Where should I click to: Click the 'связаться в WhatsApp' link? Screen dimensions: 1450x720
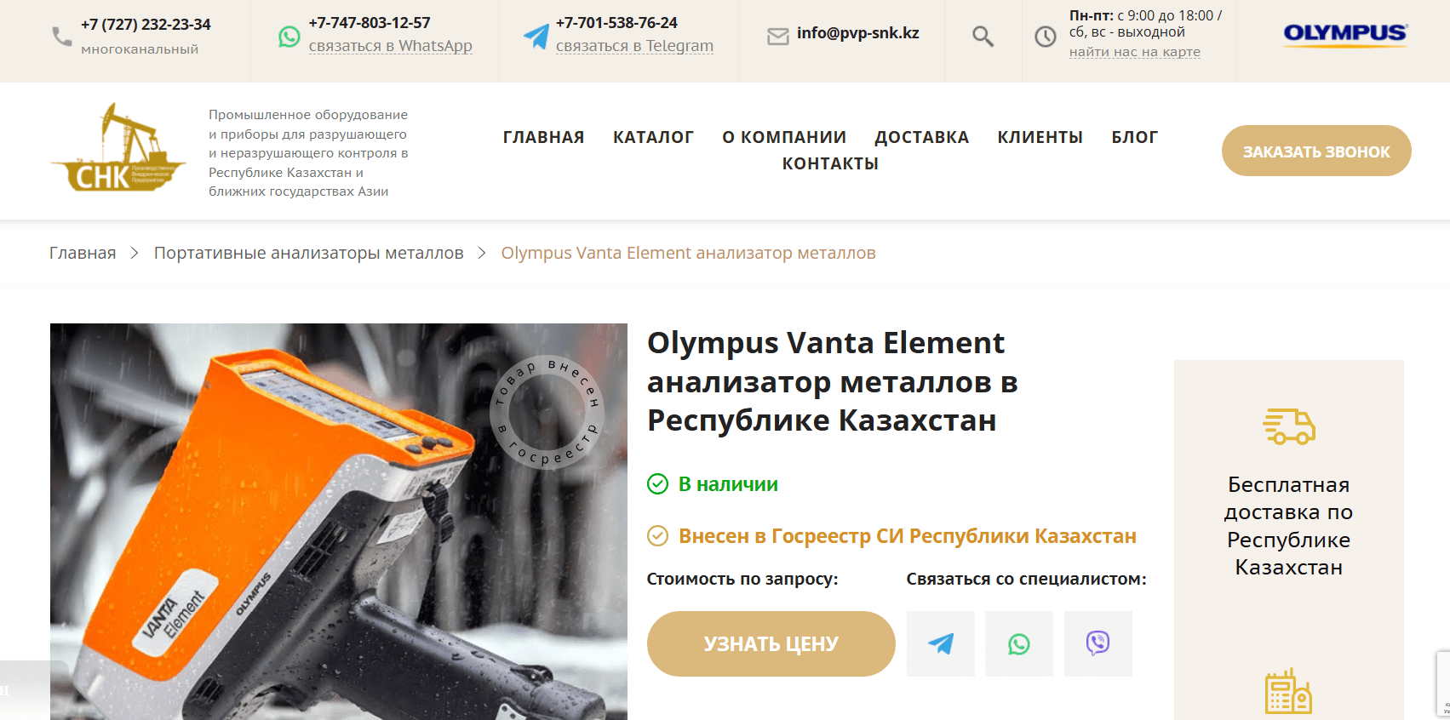pos(391,46)
